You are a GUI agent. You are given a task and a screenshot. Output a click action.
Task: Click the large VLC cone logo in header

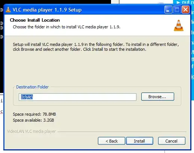coord(179,25)
